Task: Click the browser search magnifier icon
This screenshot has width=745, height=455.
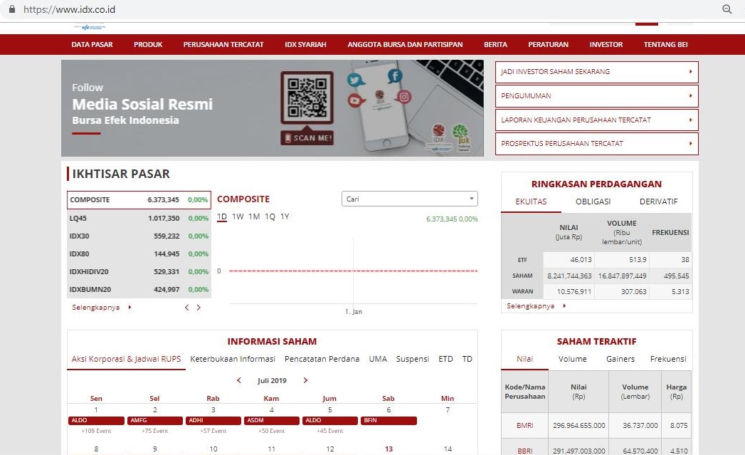Action: click(726, 9)
